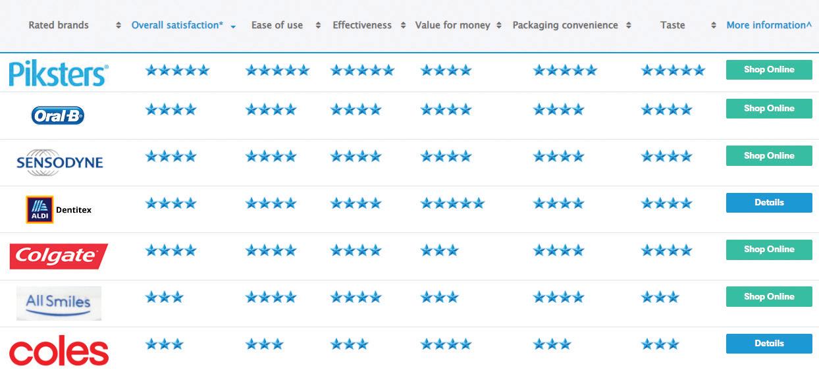Select the Sensodyne logo
Viewport: 819px width, 372px height.
(x=59, y=162)
